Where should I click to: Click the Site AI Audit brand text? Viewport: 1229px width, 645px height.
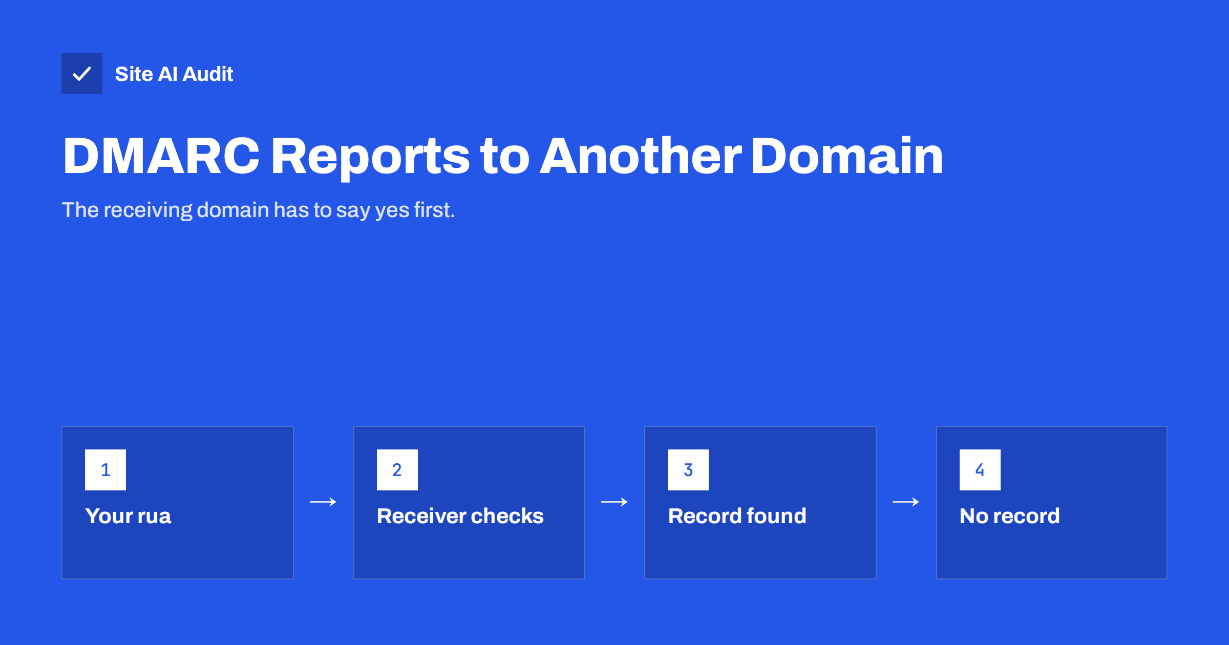click(x=174, y=74)
